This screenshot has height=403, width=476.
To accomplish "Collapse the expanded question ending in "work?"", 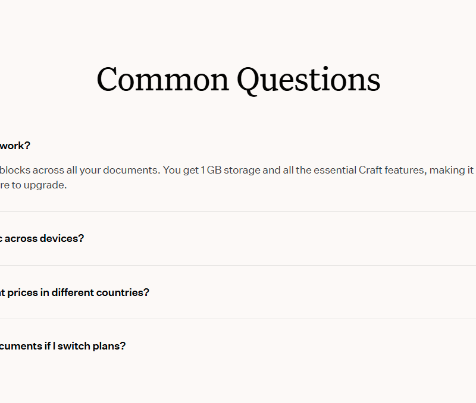I will 15,146.
